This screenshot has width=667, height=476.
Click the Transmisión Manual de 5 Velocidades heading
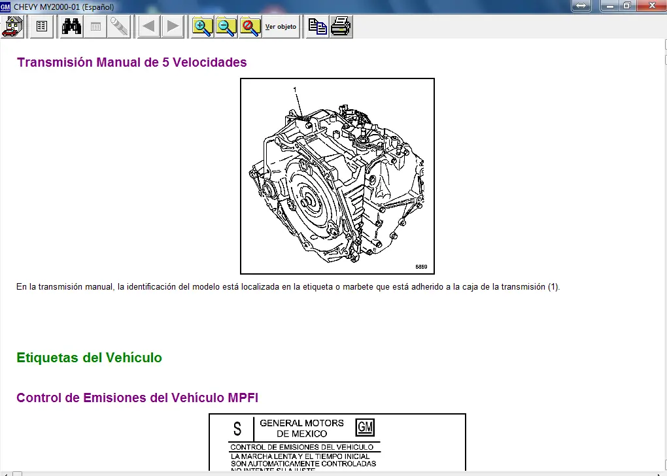[132, 62]
